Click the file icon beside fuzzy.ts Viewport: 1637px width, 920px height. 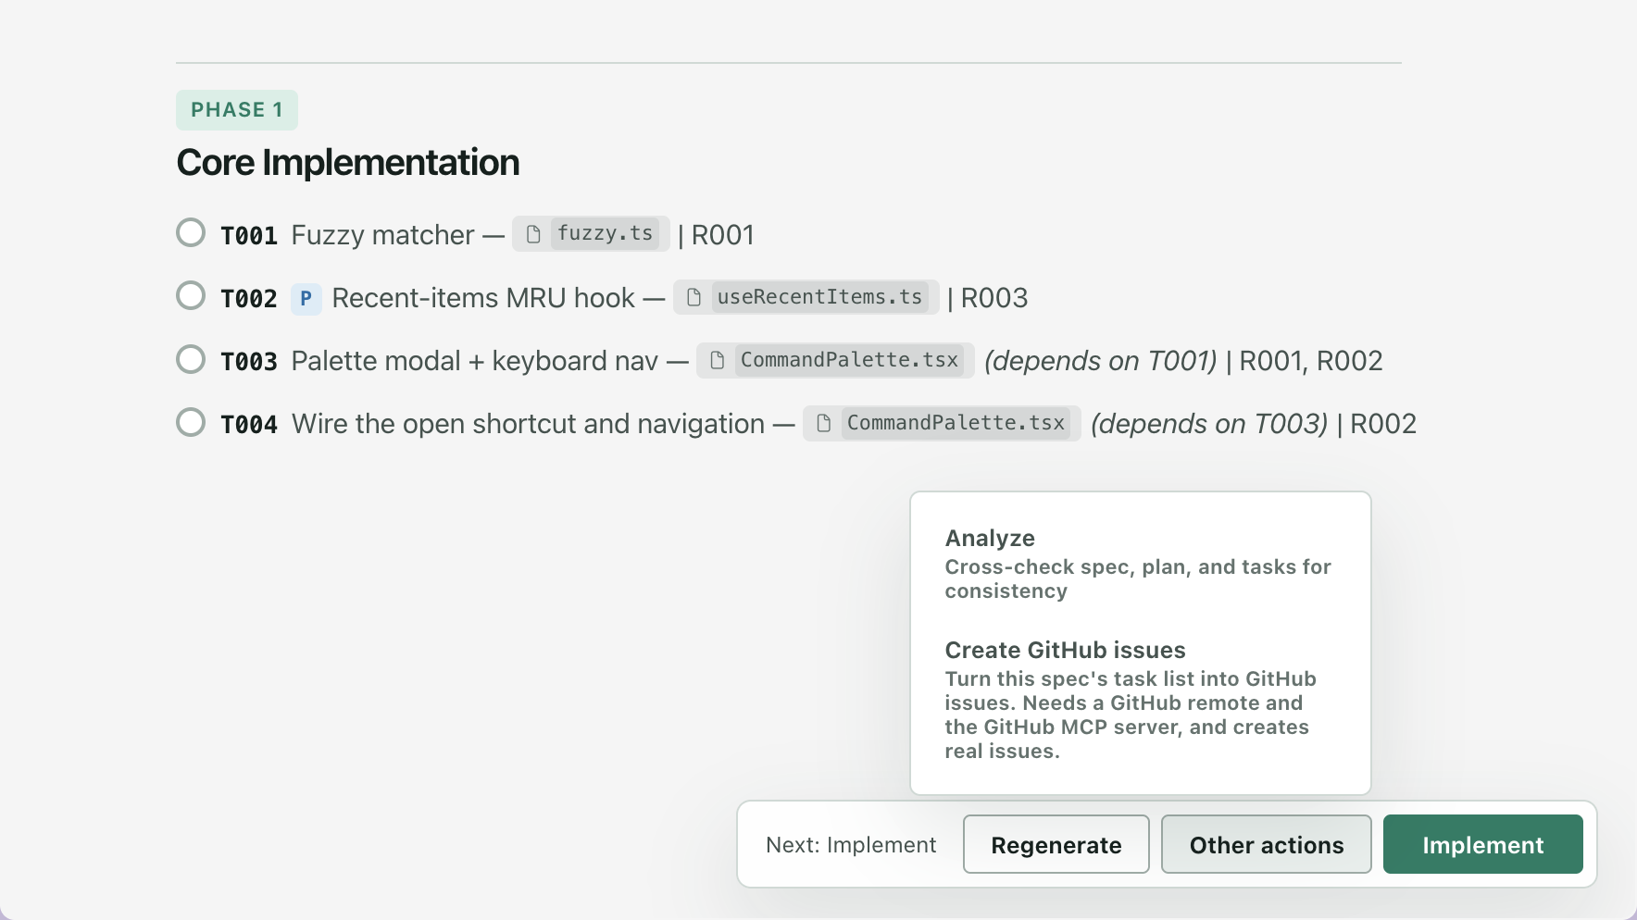(x=533, y=234)
